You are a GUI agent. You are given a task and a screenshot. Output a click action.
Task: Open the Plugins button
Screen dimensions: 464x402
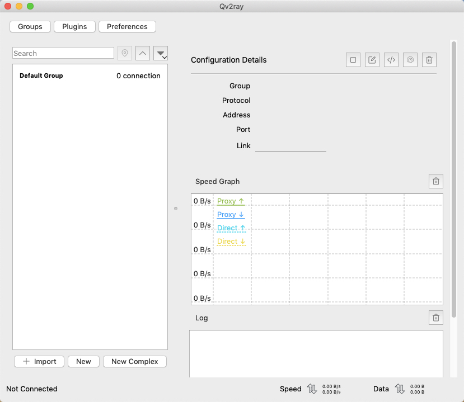point(74,27)
